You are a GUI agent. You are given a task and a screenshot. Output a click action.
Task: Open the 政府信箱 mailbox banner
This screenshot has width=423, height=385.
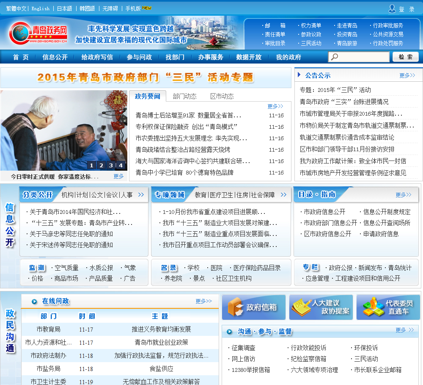tap(253, 307)
